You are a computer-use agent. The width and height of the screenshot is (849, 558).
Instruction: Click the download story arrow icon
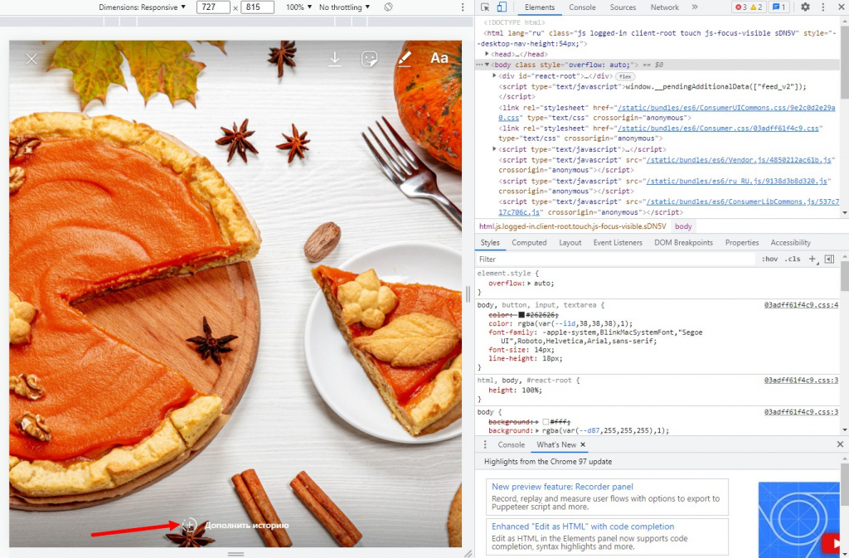(x=335, y=59)
